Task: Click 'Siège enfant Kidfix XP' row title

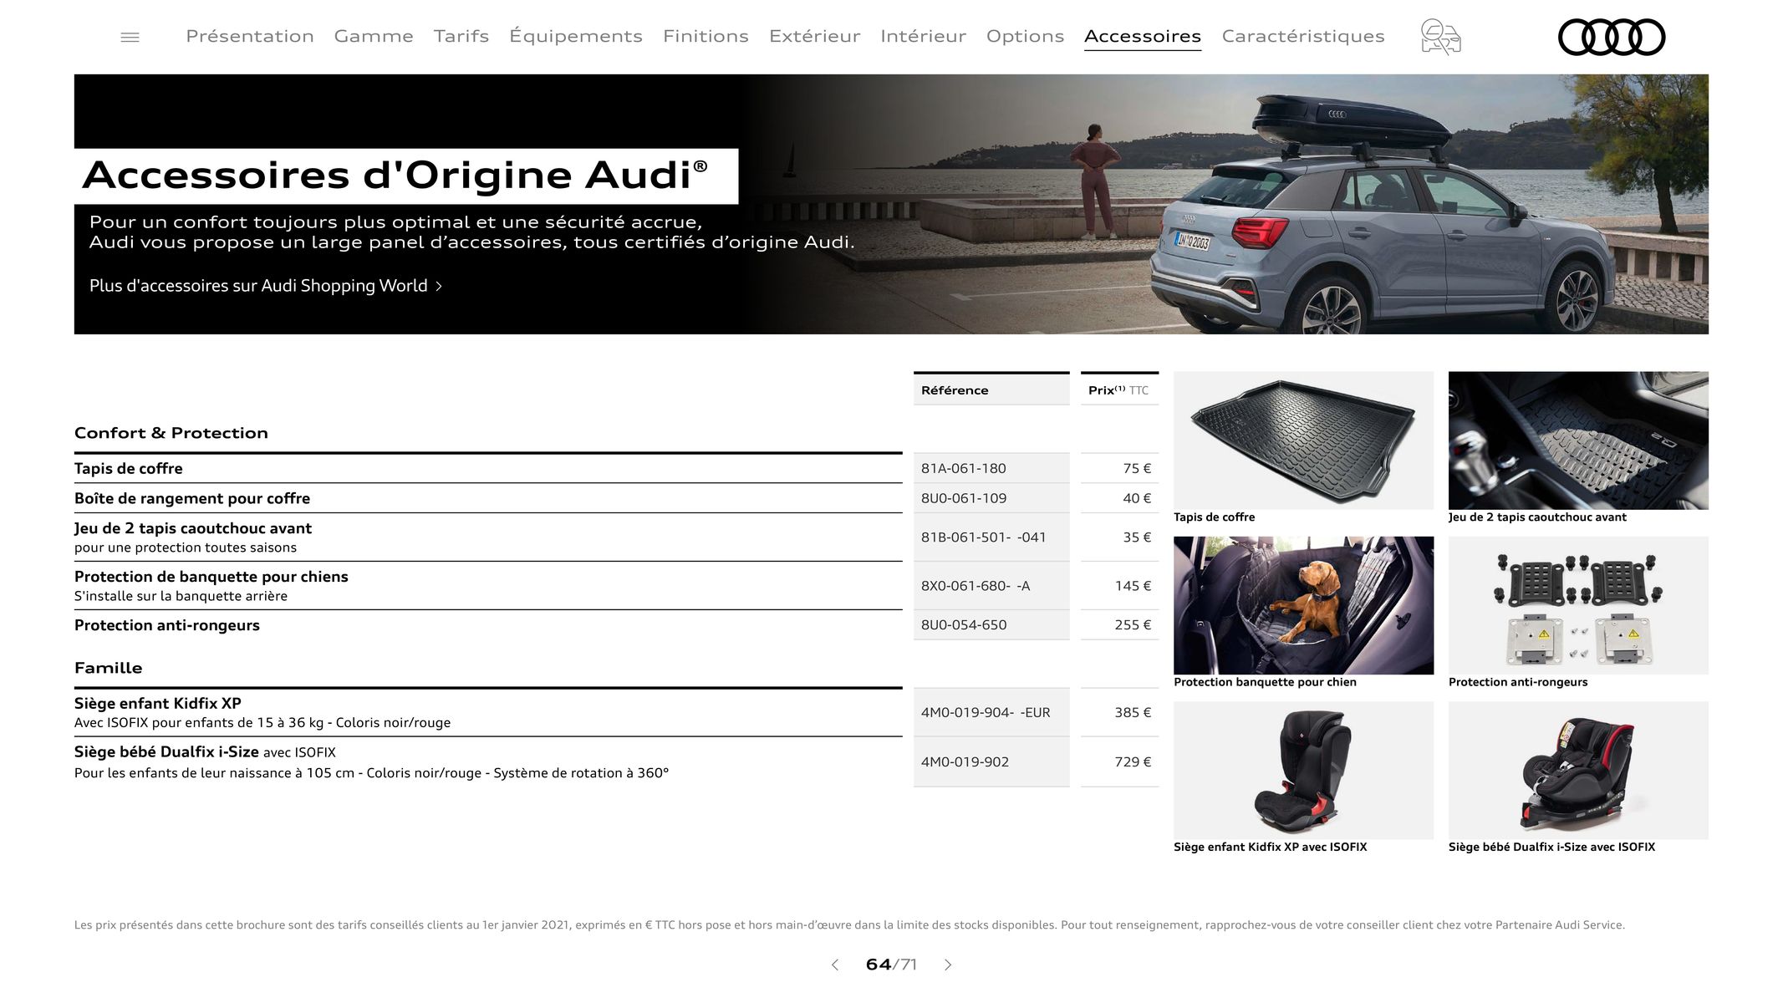Action: point(158,704)
